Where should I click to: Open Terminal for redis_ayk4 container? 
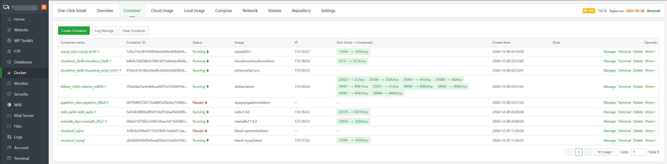(x=624, y=112)
